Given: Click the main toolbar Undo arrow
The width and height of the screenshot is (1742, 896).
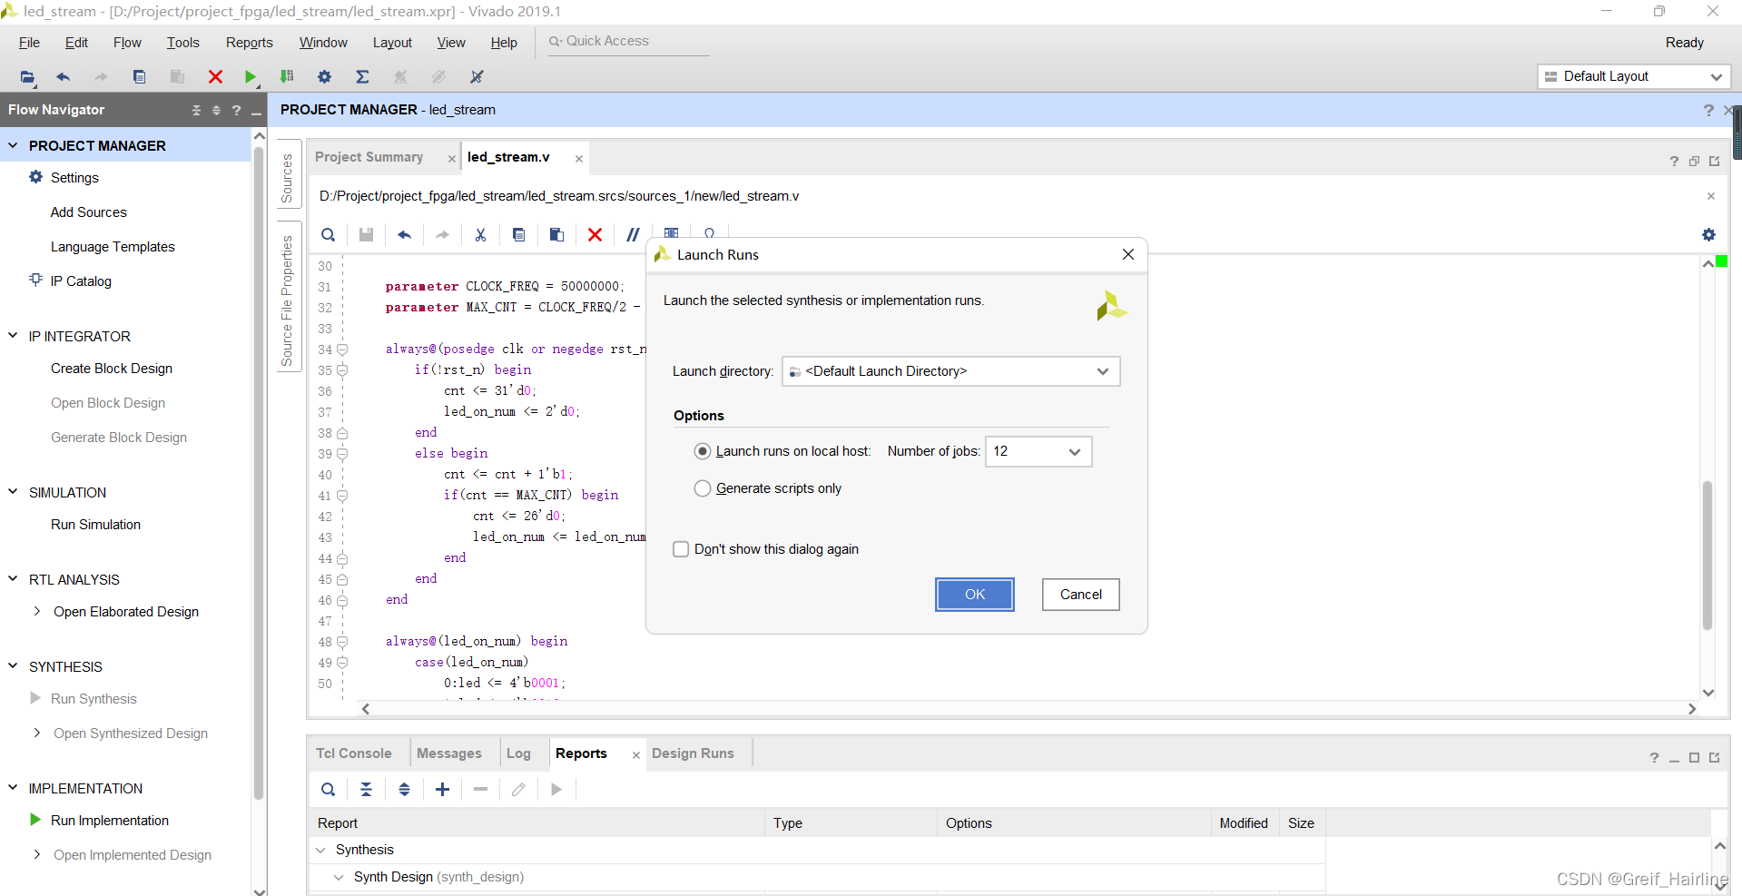Looking at the screenshot, I should pos(63,77).
